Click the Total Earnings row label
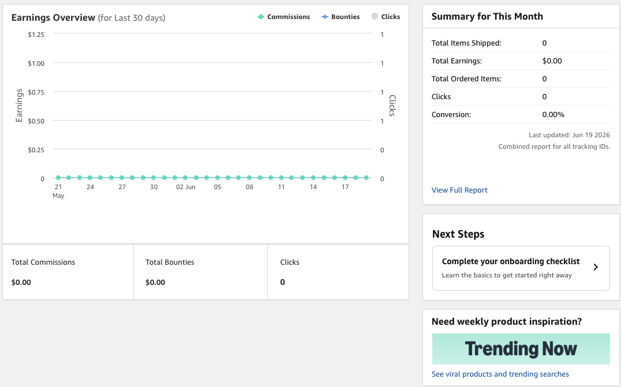Screen dimensions: 621x387 click(457, 61)
